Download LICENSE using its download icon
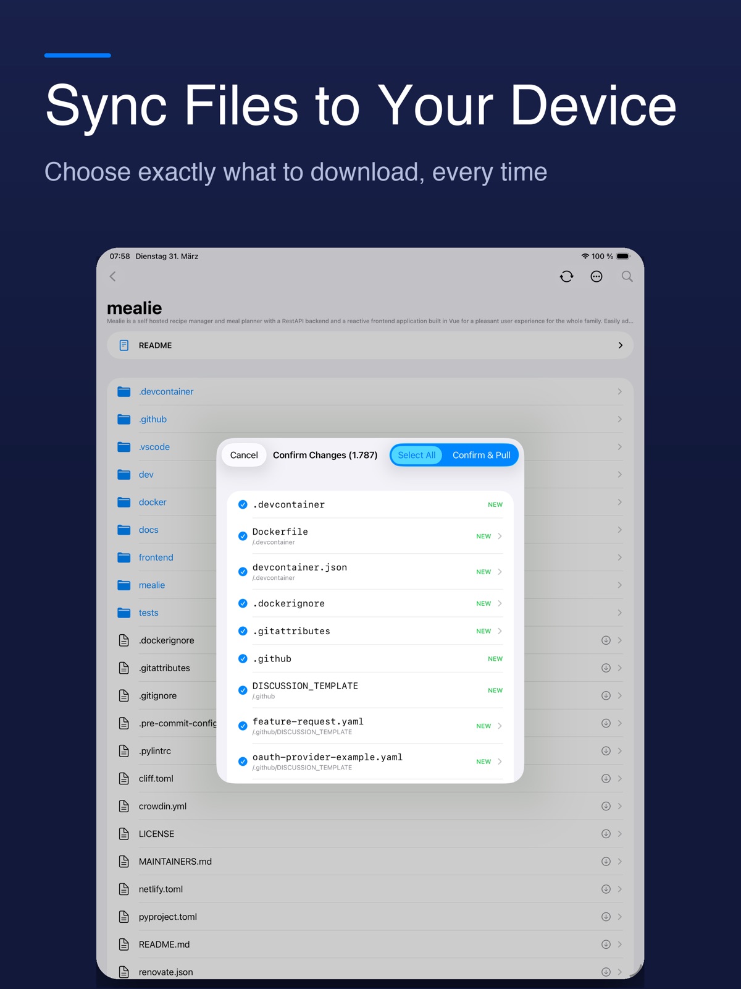 click(606, 834)
